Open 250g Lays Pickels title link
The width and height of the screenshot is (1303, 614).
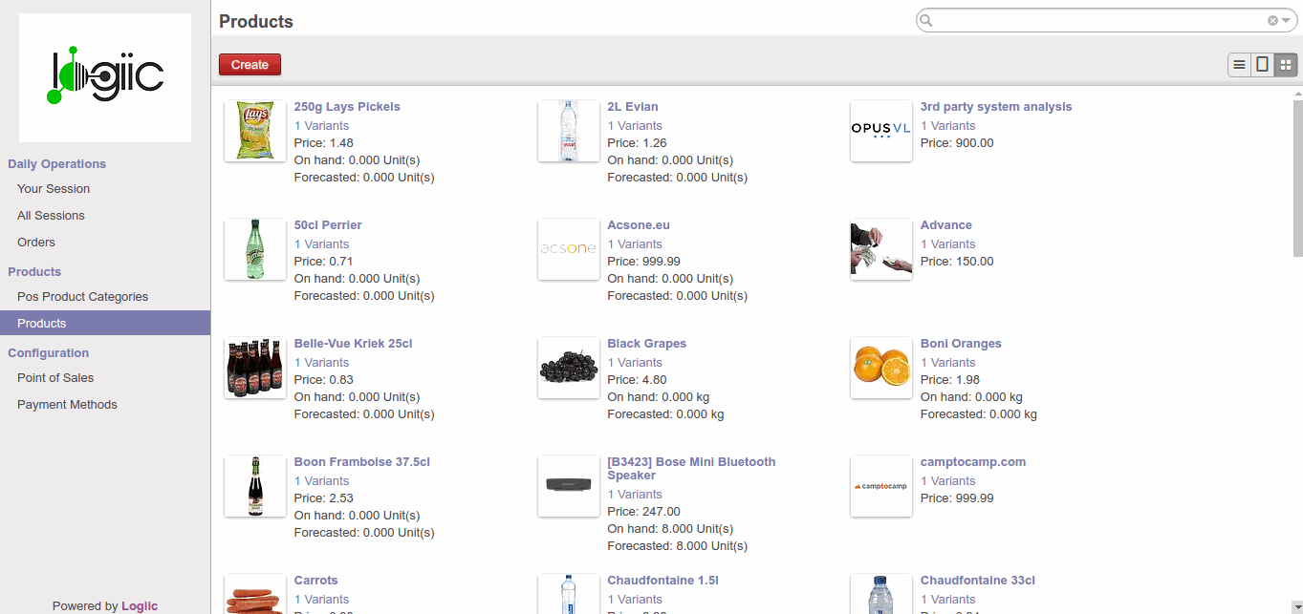pyautogui.click(x=347, y=107)
